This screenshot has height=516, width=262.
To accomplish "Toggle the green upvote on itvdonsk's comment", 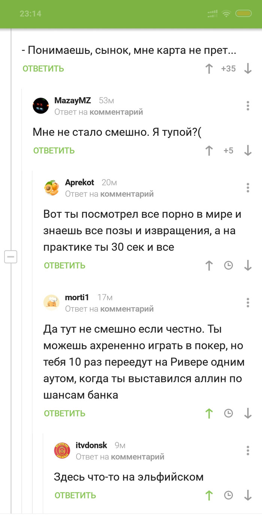I will pyautogui.click(x=209, y=495).
